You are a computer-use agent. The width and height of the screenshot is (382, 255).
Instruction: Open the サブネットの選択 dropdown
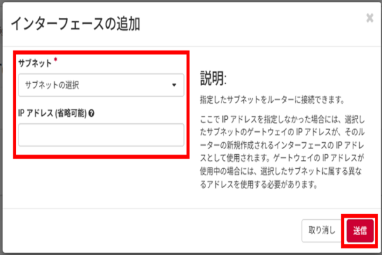[101, 85]
